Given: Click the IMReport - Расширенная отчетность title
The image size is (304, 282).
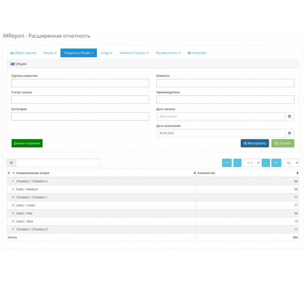Looking at the screenshot, I should pos(46,36).
